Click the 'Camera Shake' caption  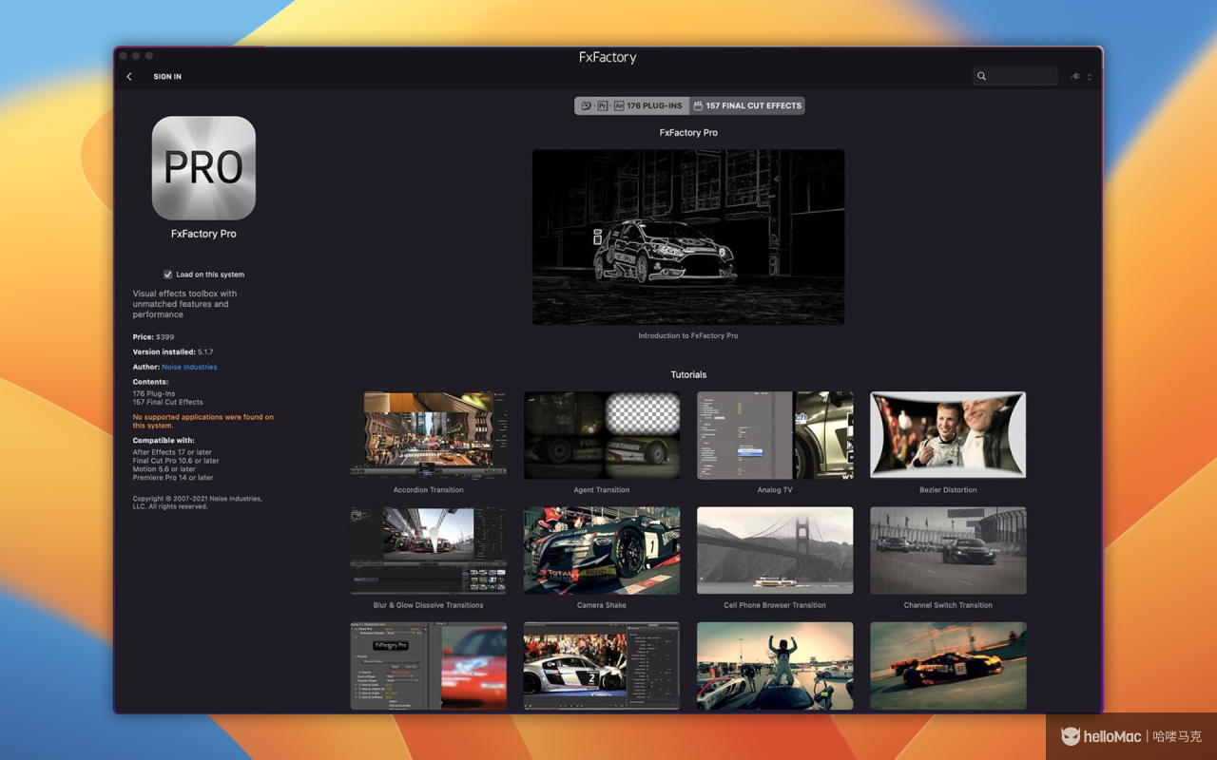602,605
